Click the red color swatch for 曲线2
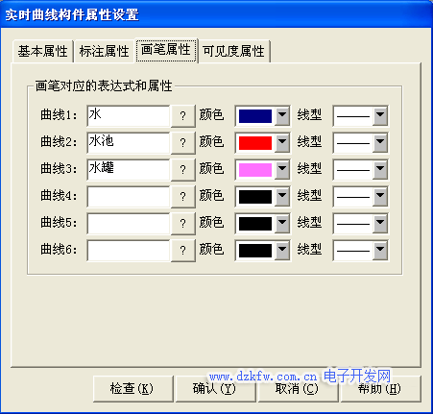This screenshot has height=414, width=433. coord(255,143)
